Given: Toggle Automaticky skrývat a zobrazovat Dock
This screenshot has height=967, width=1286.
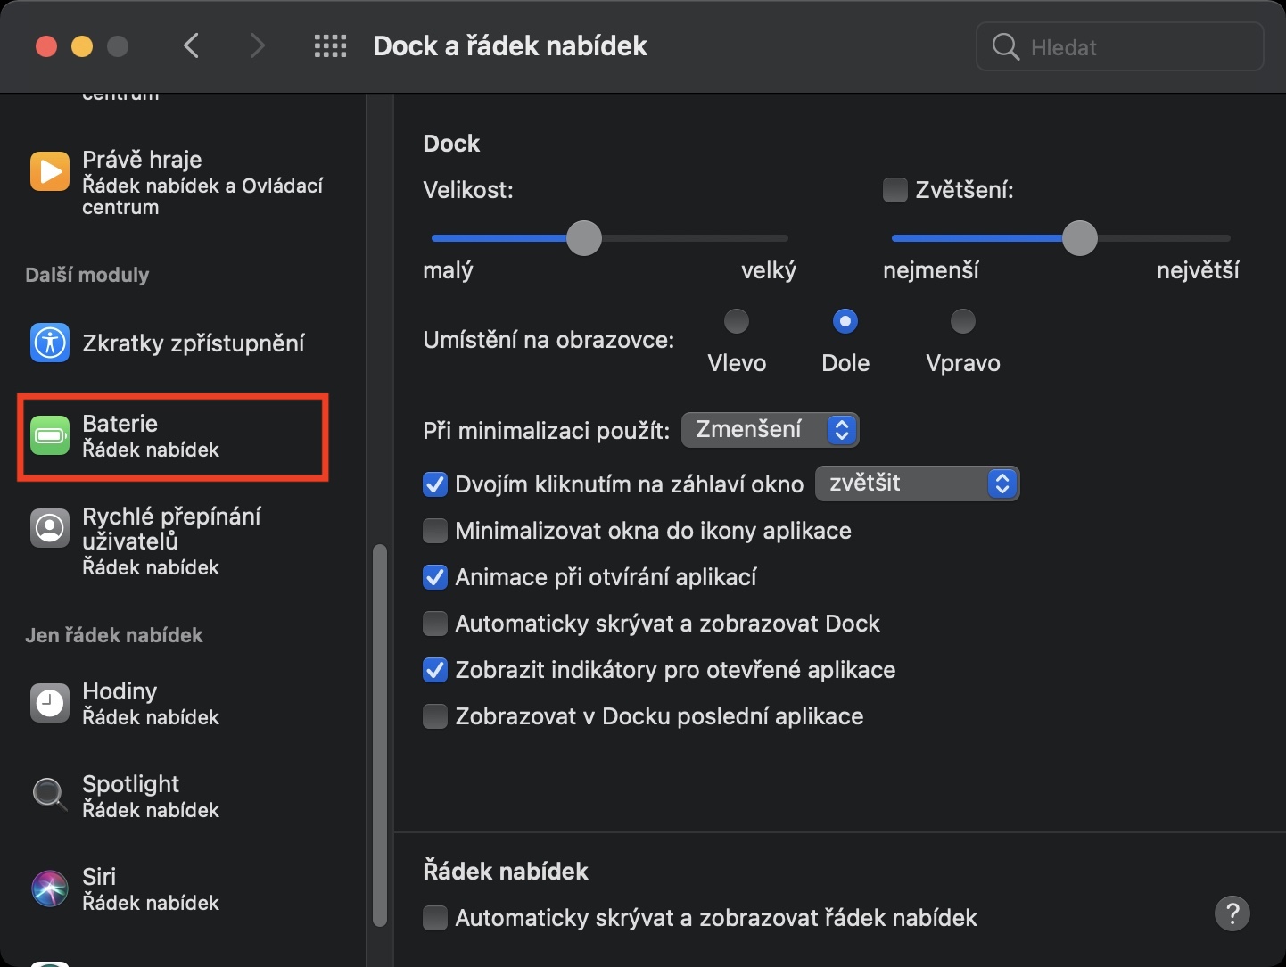Looking at the screenshot, I should click(x=435, y=624).
